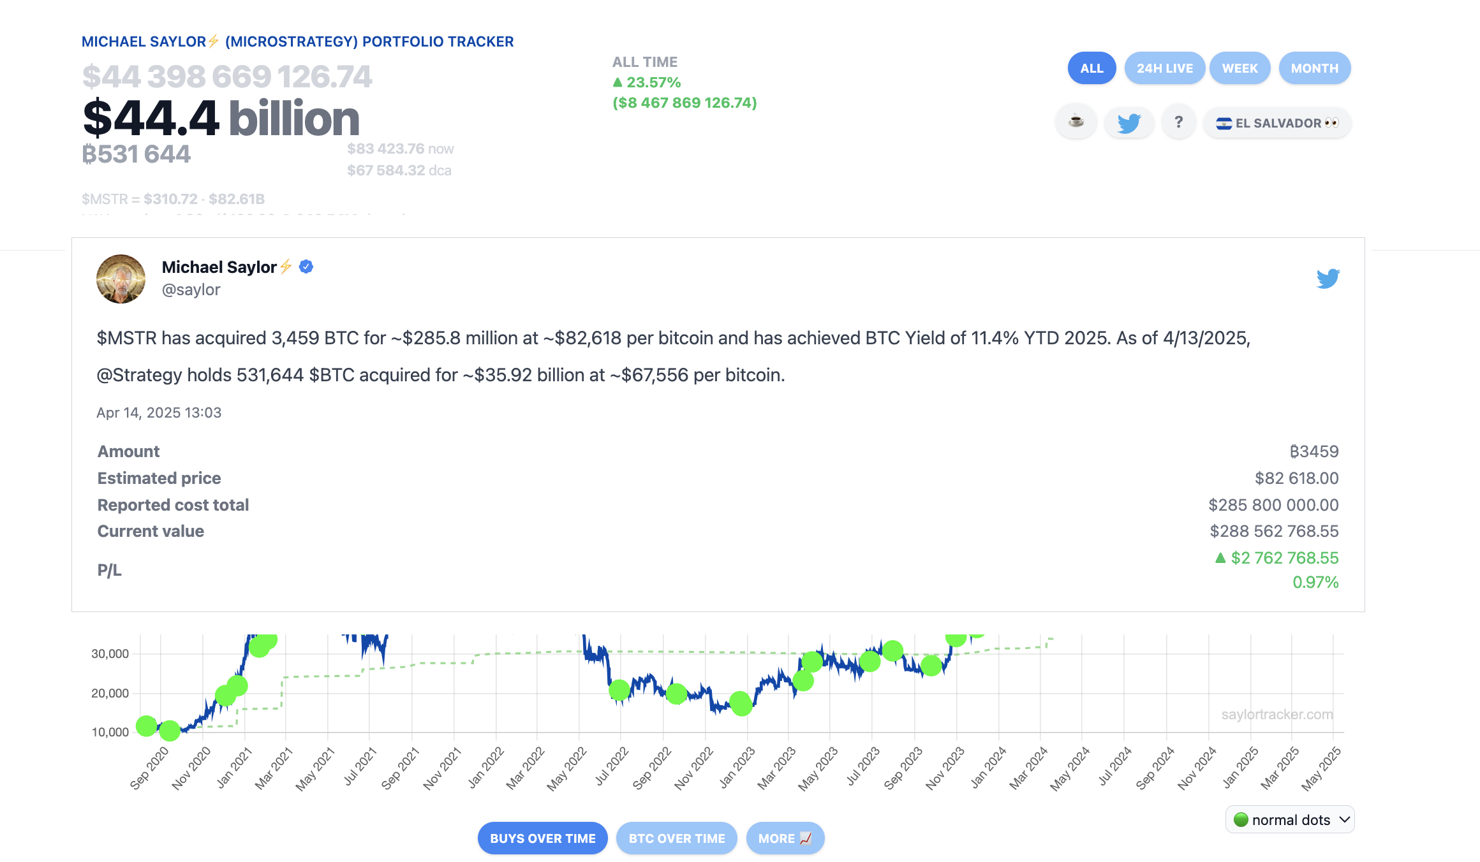Switch to the 24H LIVE range
Image resolution: width=1480 pixels, height=862 pixels.
tap(1164, 68)
